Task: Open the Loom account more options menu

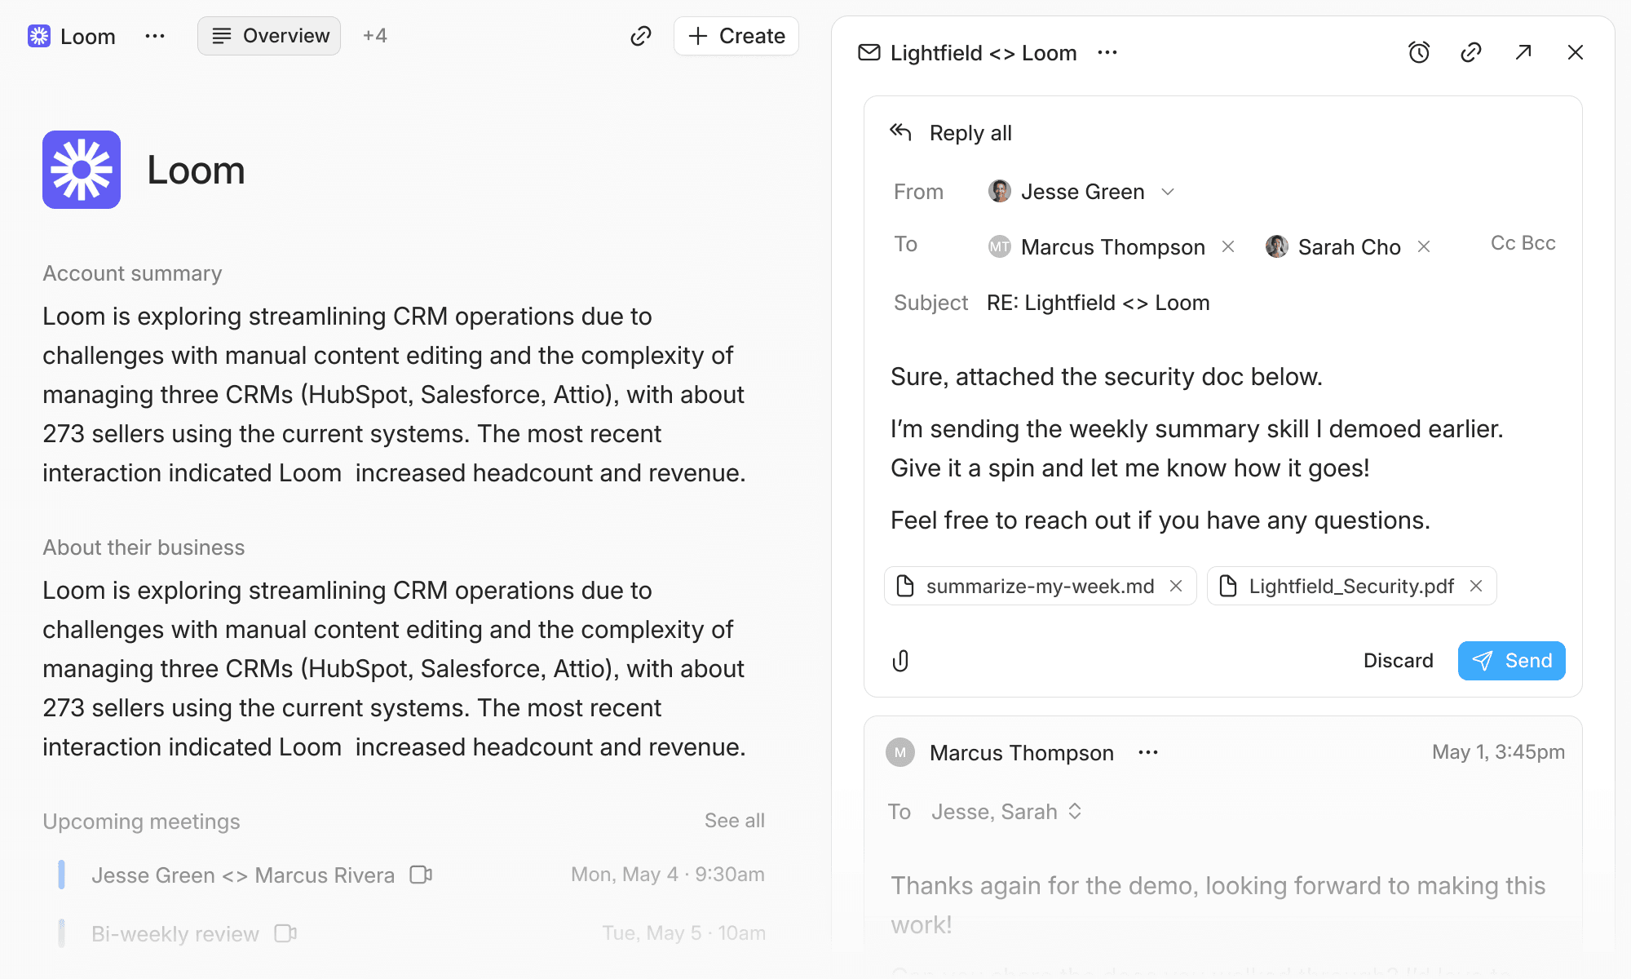Action: click(x=155, y=36)
